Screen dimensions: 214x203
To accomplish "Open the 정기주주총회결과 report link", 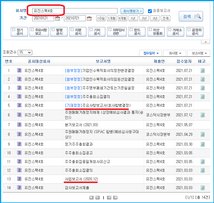I will 79,144.
